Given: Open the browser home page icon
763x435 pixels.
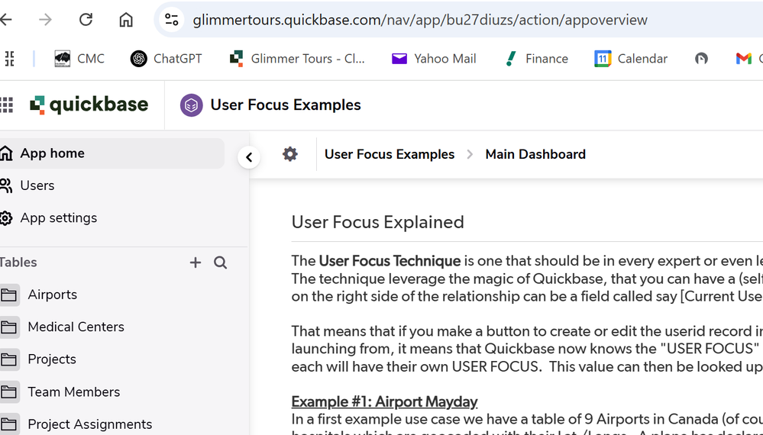Looking at the screenshot, I should pyautogui.click(x=126, y=19).
